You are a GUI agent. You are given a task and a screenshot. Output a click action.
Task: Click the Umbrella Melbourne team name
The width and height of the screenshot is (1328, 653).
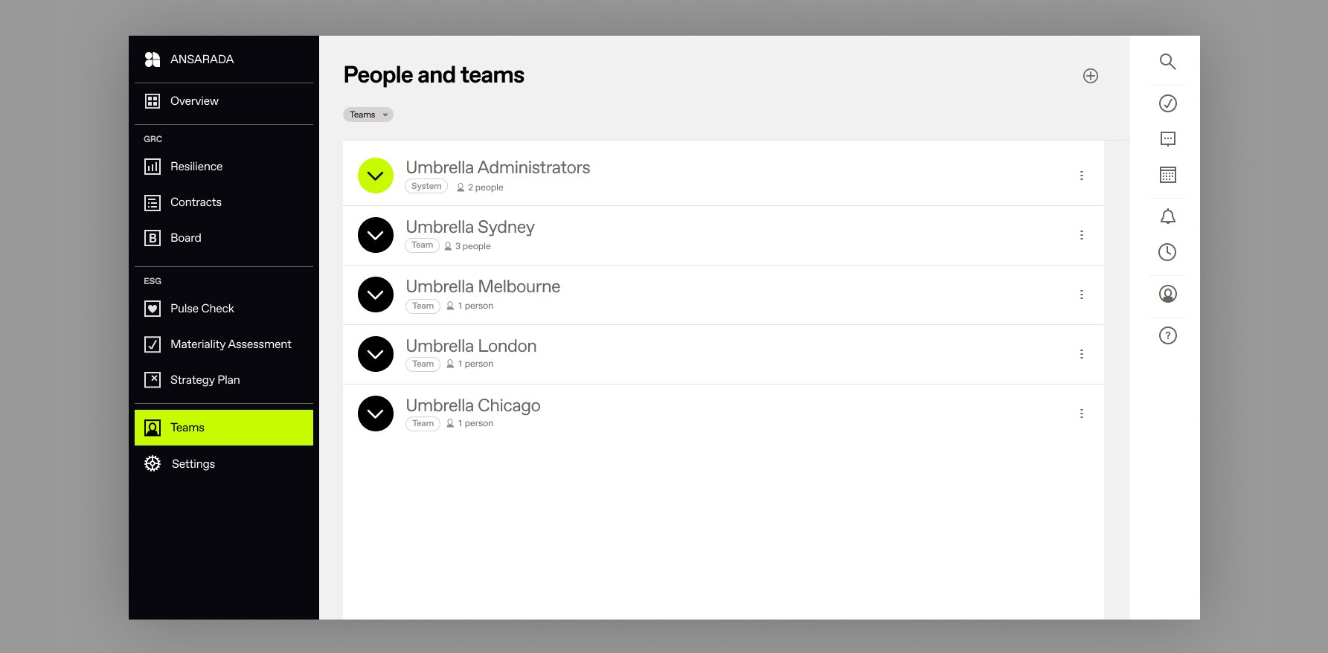(x=483, y=286)
